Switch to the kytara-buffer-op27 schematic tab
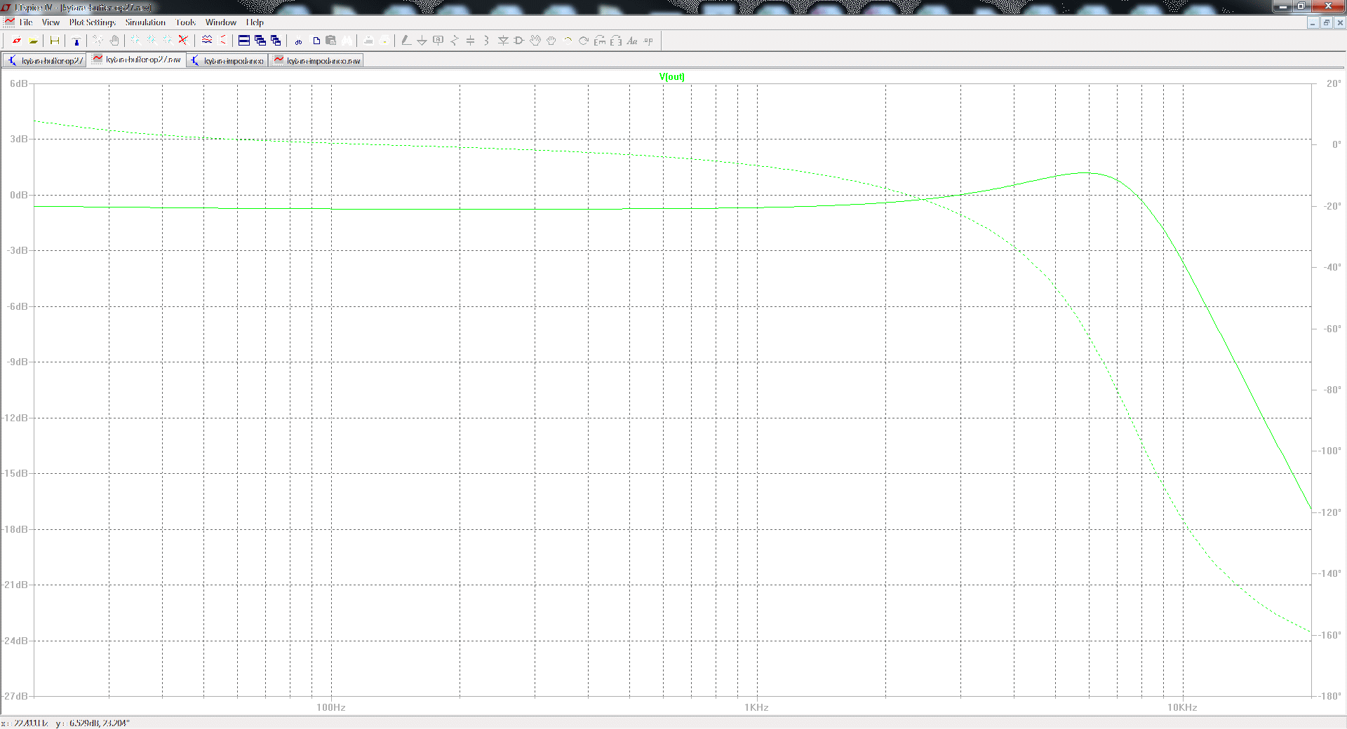The image size is (1347, 729). click(46, 61)
